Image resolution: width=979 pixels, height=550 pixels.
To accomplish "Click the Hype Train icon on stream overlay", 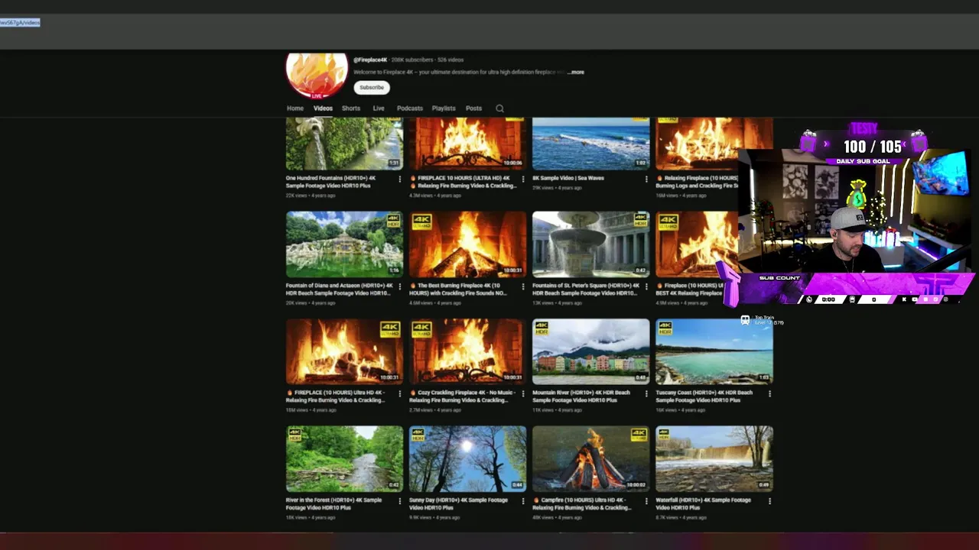I will pos(745,321).
